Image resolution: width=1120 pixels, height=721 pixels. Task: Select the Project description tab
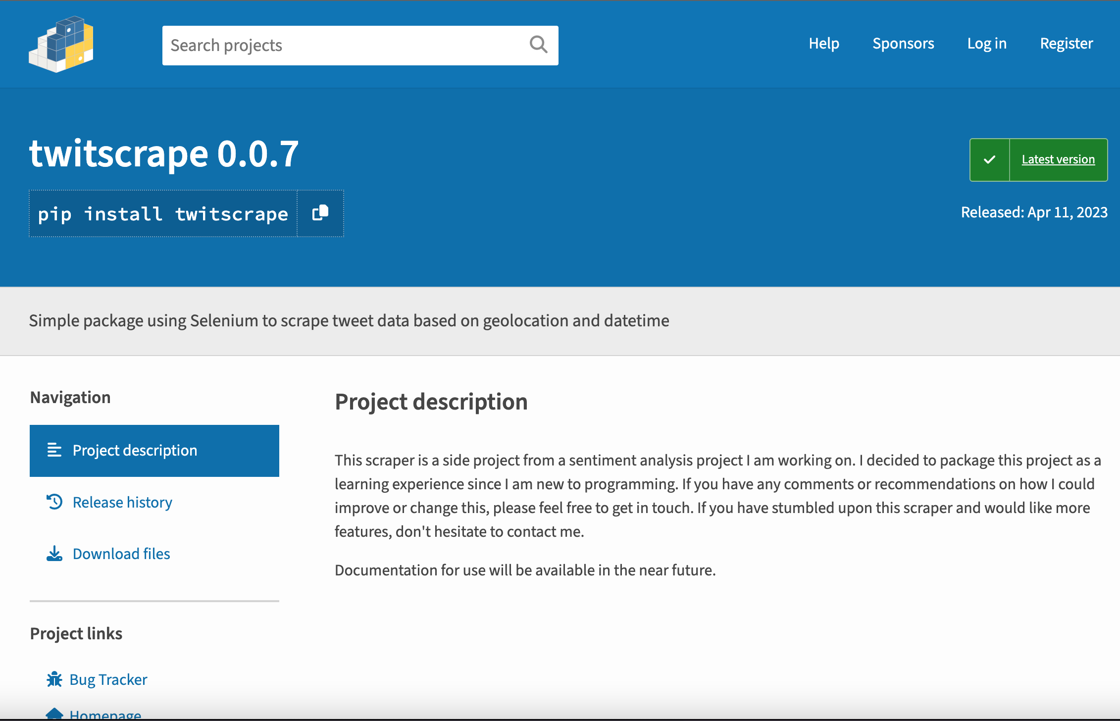(x=154, y=451)
